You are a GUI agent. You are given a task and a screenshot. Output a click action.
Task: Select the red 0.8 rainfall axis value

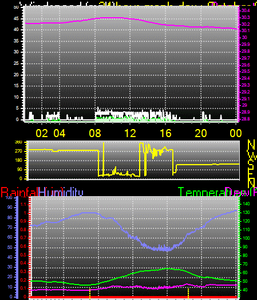tap(23, 229)
